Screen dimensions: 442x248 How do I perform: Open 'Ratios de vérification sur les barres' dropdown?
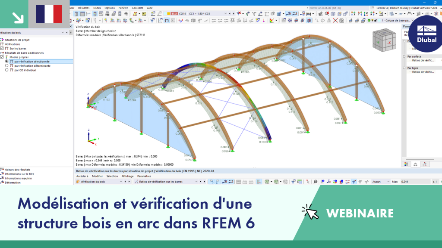166,182
